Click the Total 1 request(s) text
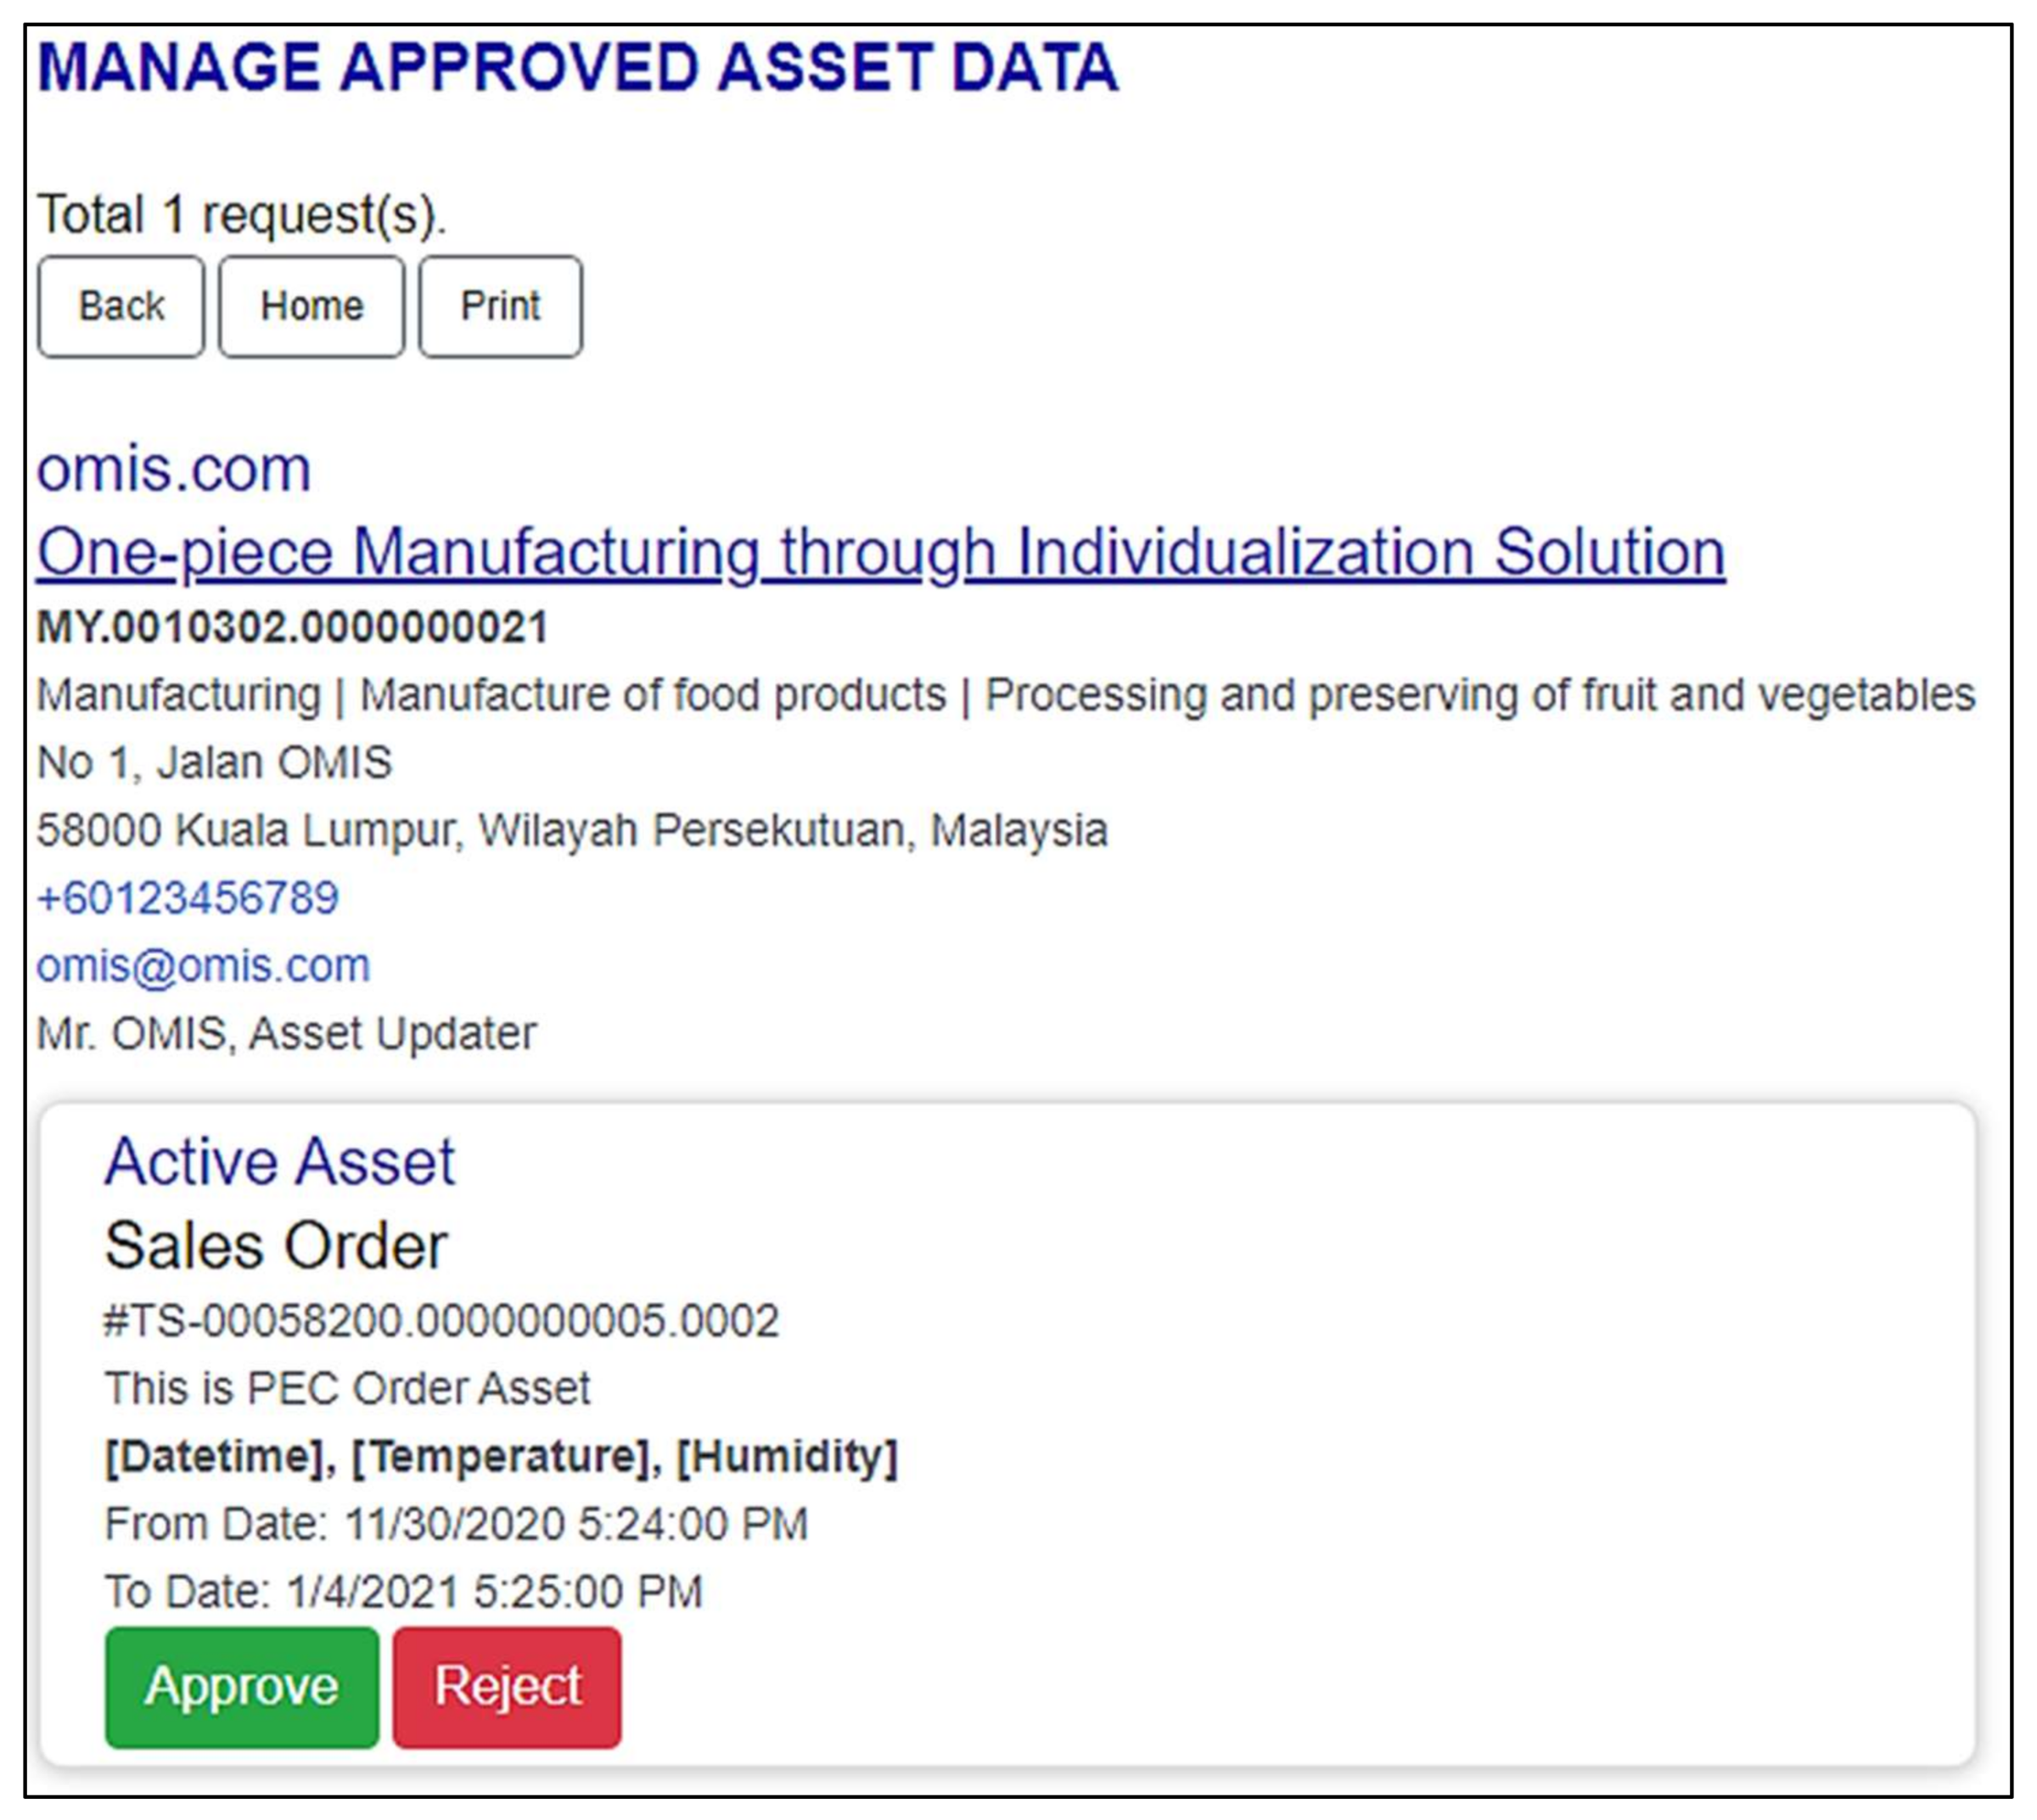Image resolution: width=2037 pixels, height=1820 pixels. 241,214
